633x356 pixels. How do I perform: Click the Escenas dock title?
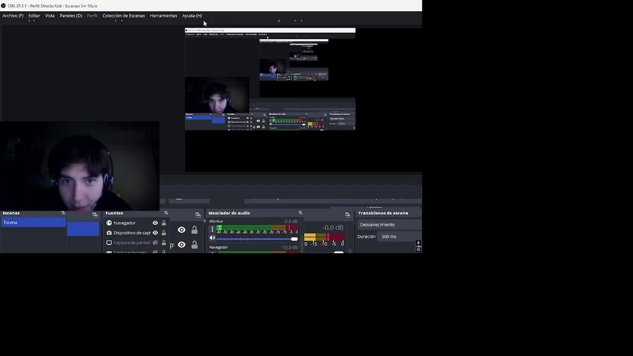pos(11,213)
